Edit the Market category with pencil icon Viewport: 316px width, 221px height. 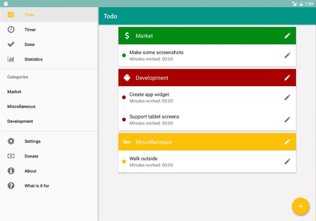click(287, 36)
